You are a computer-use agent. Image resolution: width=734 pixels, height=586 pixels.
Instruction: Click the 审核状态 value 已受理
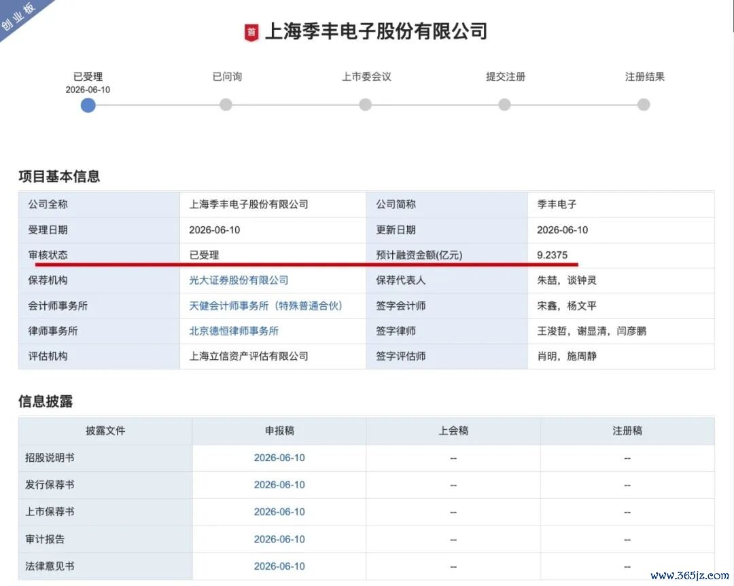click(x=204, y=255)
